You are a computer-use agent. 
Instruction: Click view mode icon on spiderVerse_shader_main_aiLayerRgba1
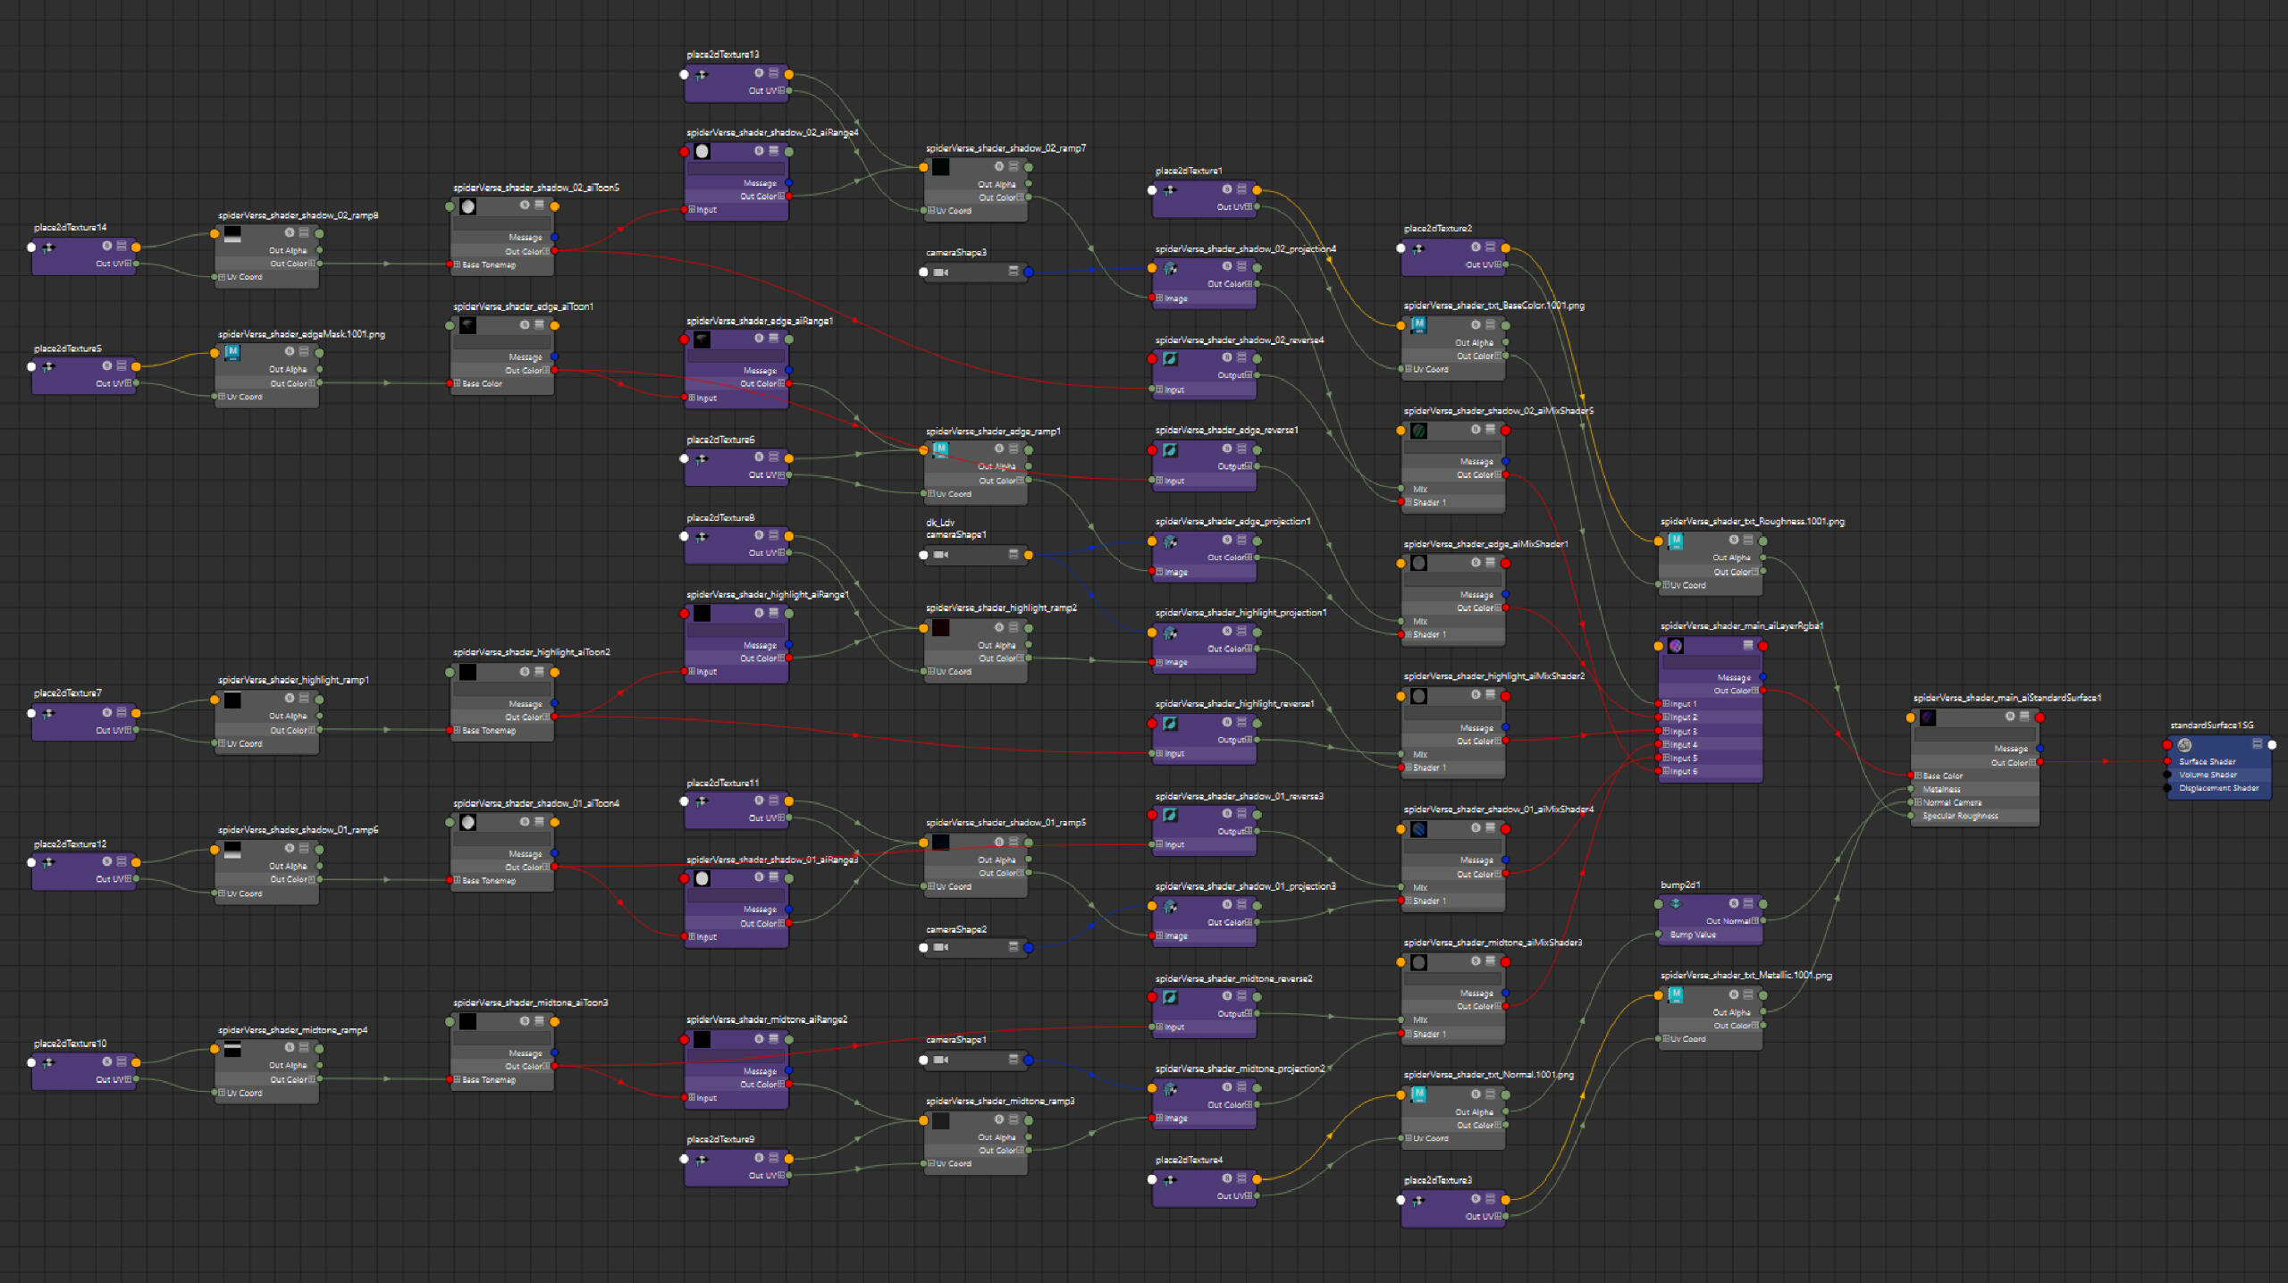coord(1747,645)
